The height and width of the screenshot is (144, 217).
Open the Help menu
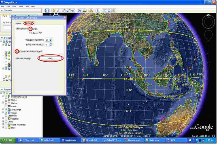pos(33,6)
